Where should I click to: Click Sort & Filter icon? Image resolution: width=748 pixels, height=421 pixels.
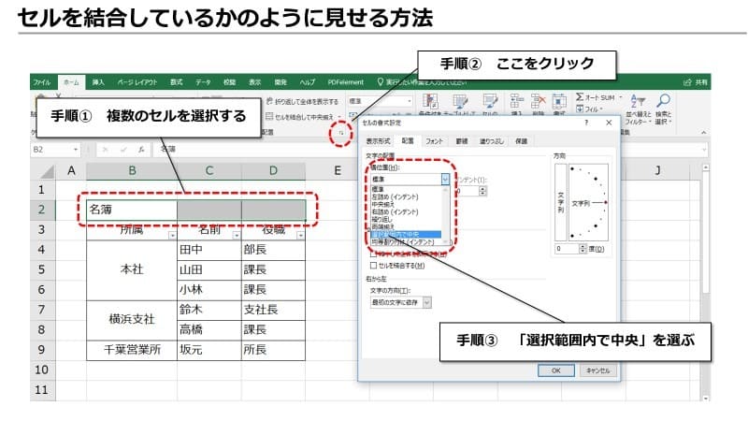(x=638, y=101)
